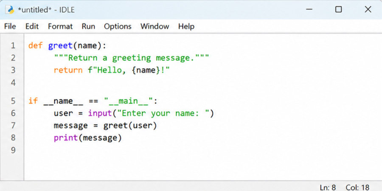Viewport: 382px width, 191px height.
Task: Click the docstring 'Return a greeting message.'
Action: tap(131, 58)
